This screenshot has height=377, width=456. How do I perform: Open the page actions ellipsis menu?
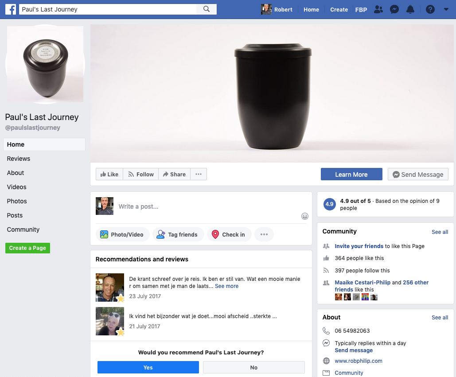199,174
